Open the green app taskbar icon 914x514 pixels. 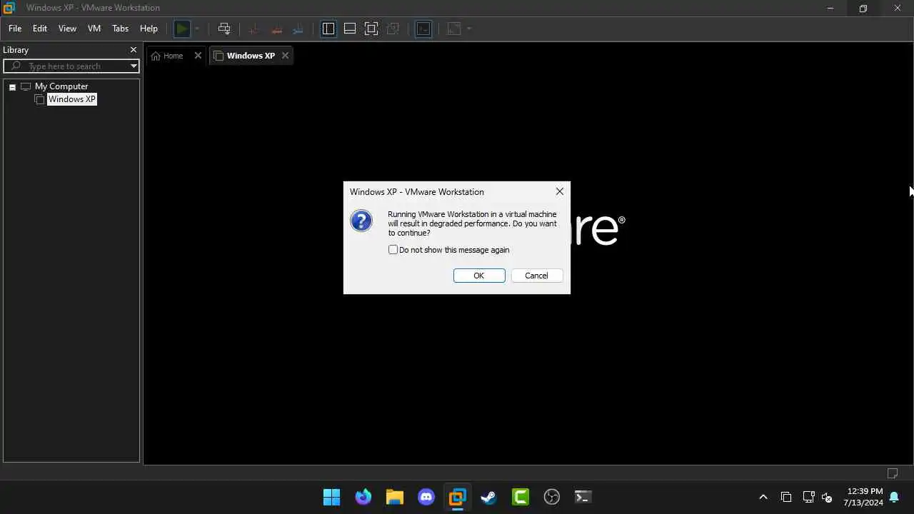click(x=521, y=497)
